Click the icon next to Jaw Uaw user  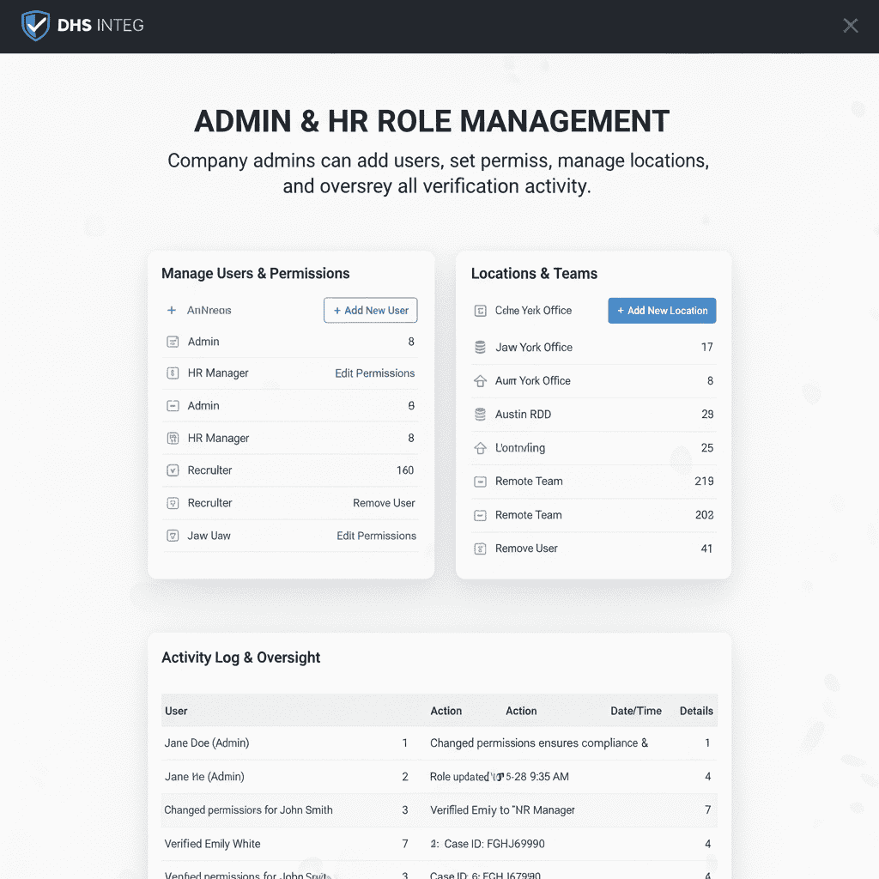172,536
